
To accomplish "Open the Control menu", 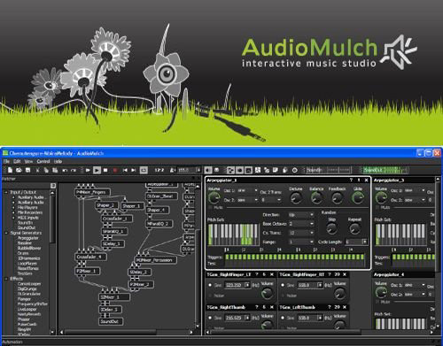I will pyautogui.click(x=43, y=161).
